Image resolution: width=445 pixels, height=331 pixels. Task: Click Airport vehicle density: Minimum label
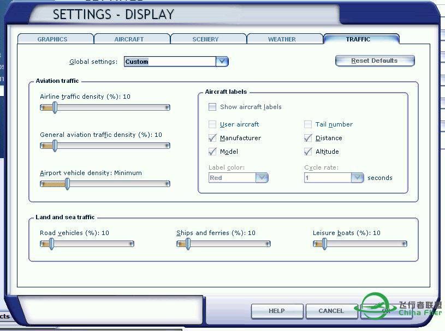[91, 173]
